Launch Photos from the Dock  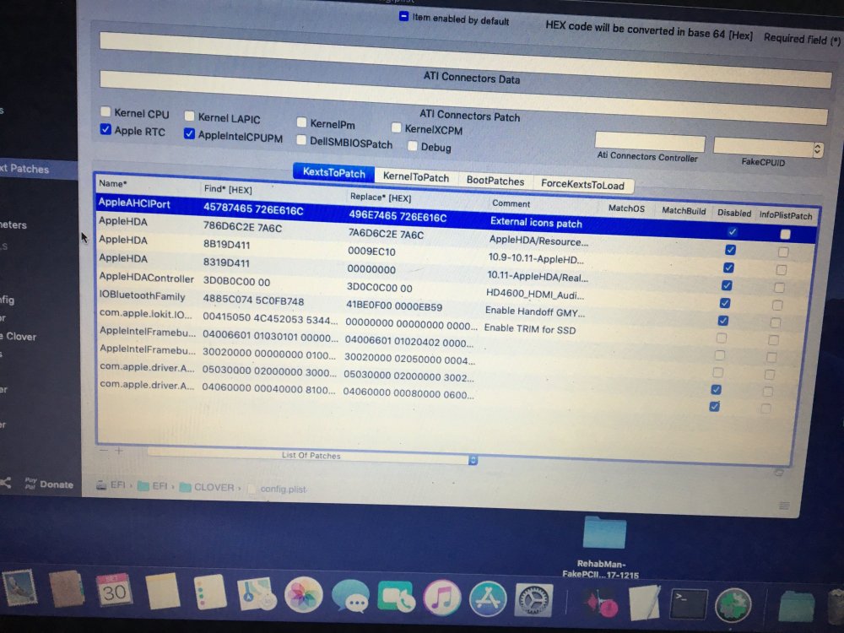304,595
